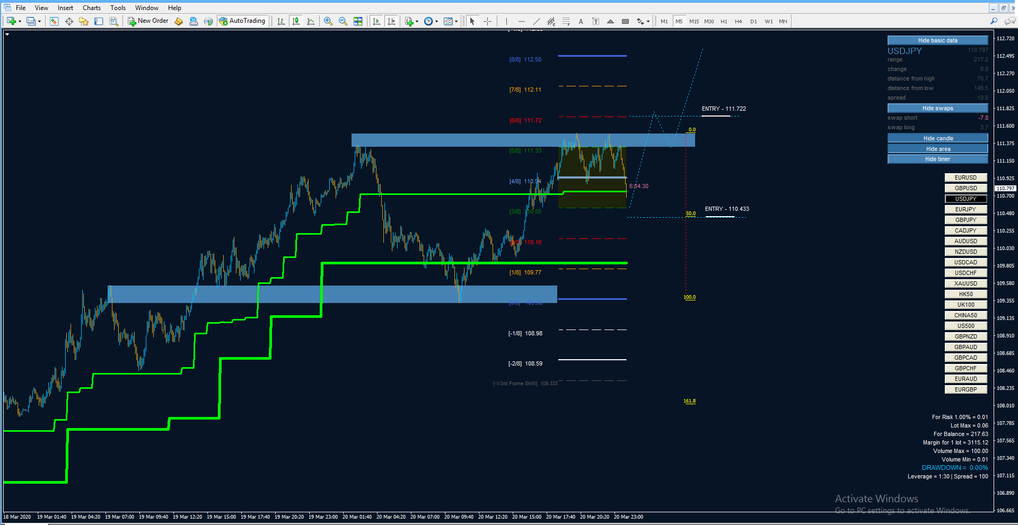Open the Profiles icon
Viewport: 1018px width, 525px height.
coord(31,21)
